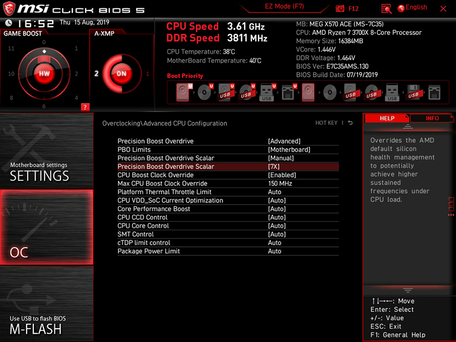Click the Boot Priority heading

pos(185,76)
